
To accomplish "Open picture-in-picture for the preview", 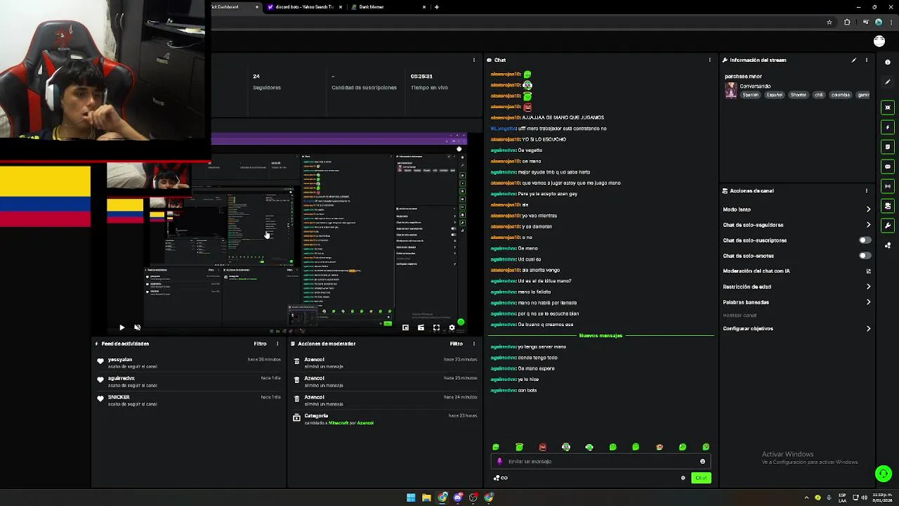I will pyautogui.click(x=405, y=327).
